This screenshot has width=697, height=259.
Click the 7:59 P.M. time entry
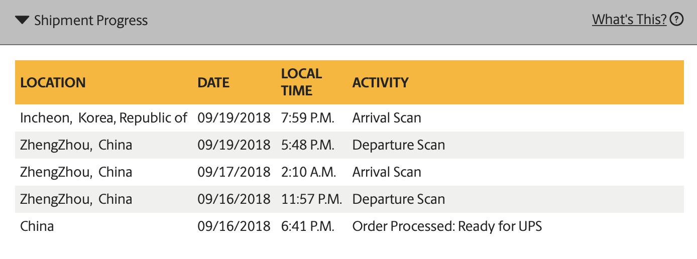[307, 118]
